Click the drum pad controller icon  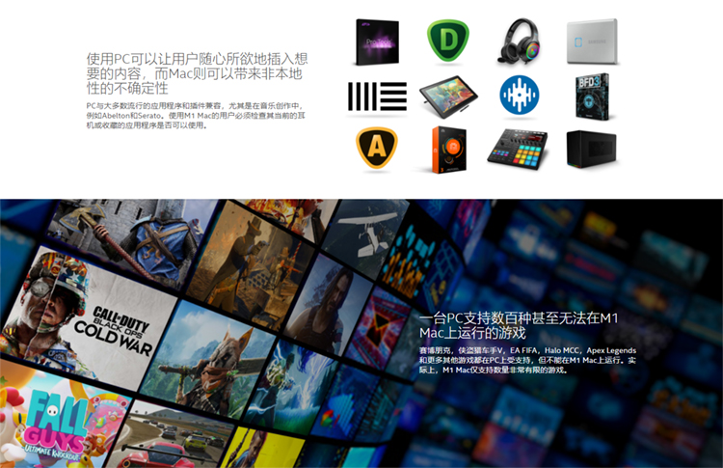[x=518, y=149]
